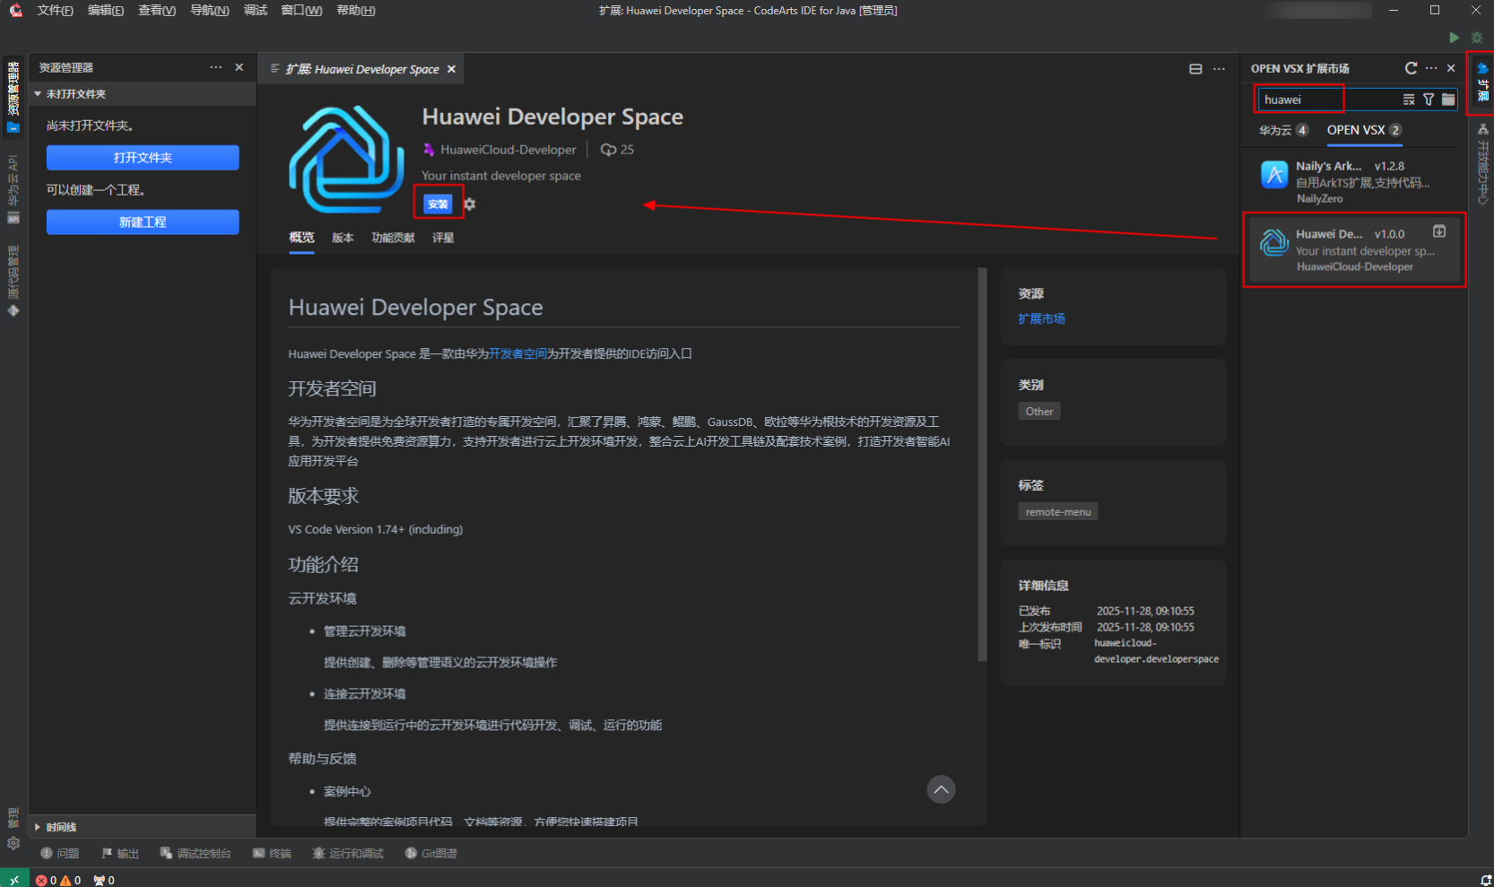The height and width of the screenshot is (887, 1494).
Task: Click folder icon in the extension search box
Action: tap(1448, 100)
